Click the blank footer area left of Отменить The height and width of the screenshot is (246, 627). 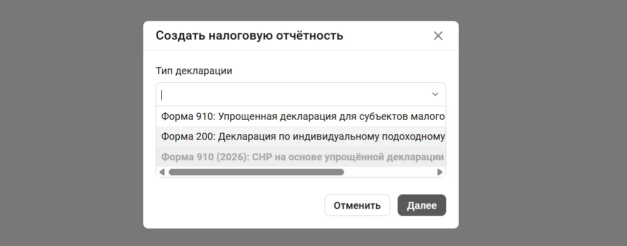[x=235, y=205]
